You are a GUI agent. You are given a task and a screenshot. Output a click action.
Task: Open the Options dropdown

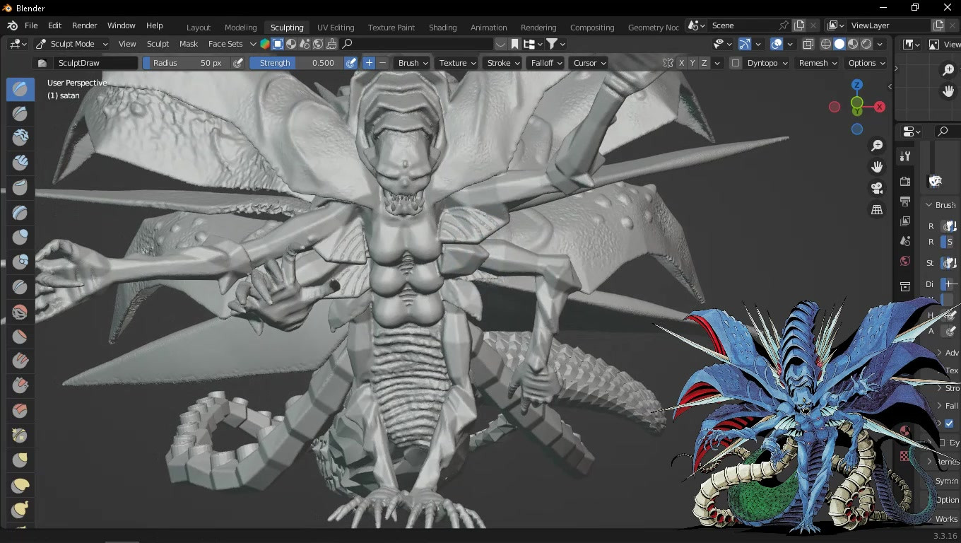pos(866,63)
